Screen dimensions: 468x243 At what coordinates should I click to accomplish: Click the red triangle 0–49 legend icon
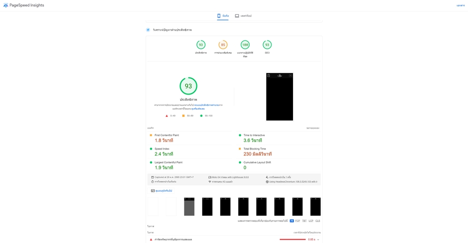167,116
